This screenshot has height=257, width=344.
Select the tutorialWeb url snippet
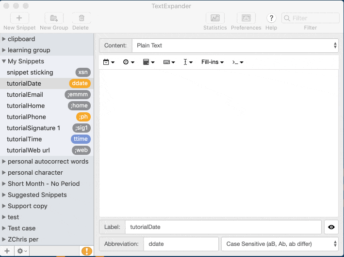47,151
